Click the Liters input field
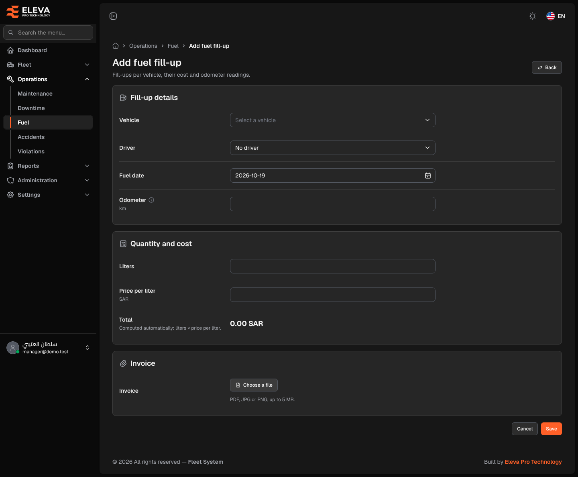The image size is (578, 477). point(332,266)
